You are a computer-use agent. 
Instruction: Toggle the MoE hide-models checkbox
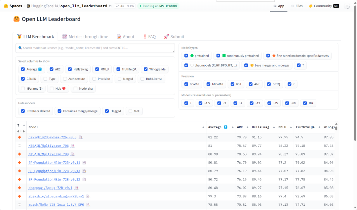pyautogui.click(x=130, y=111)
